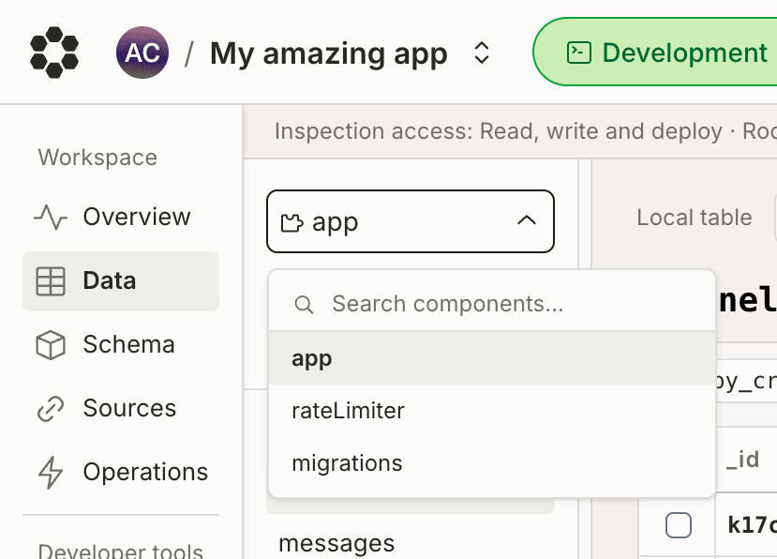The width and height of the screenshot is (777, 559).
Task: Click the Inspection access banner text
Action: pyautogui.click(x=525, y=131)
